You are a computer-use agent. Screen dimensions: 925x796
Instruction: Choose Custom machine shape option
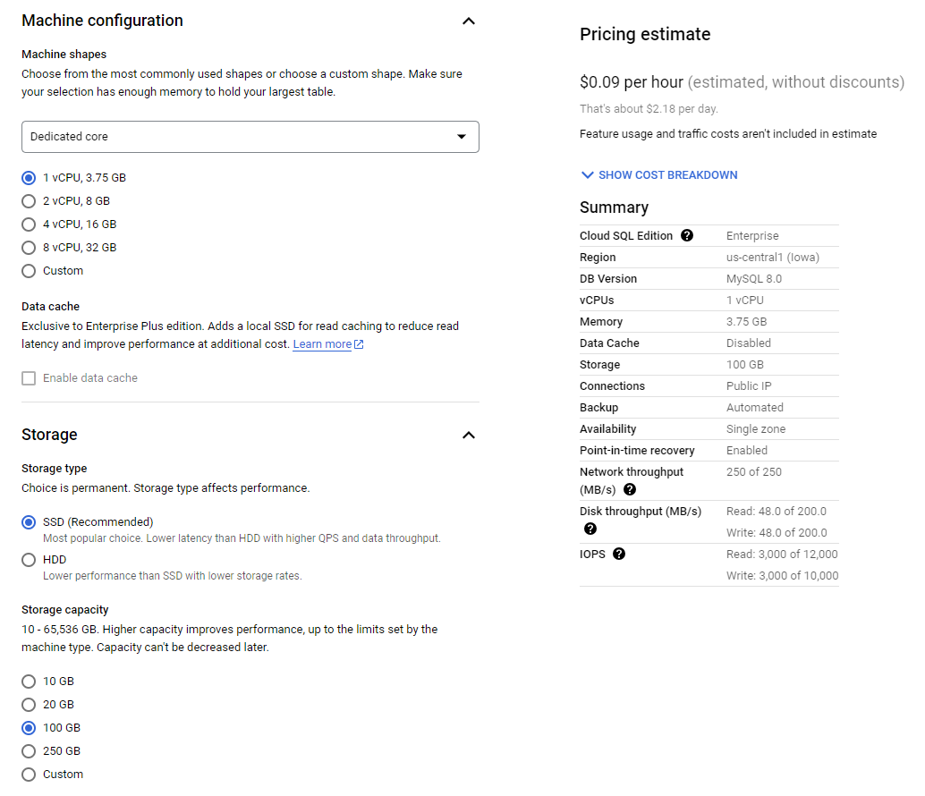29,271
